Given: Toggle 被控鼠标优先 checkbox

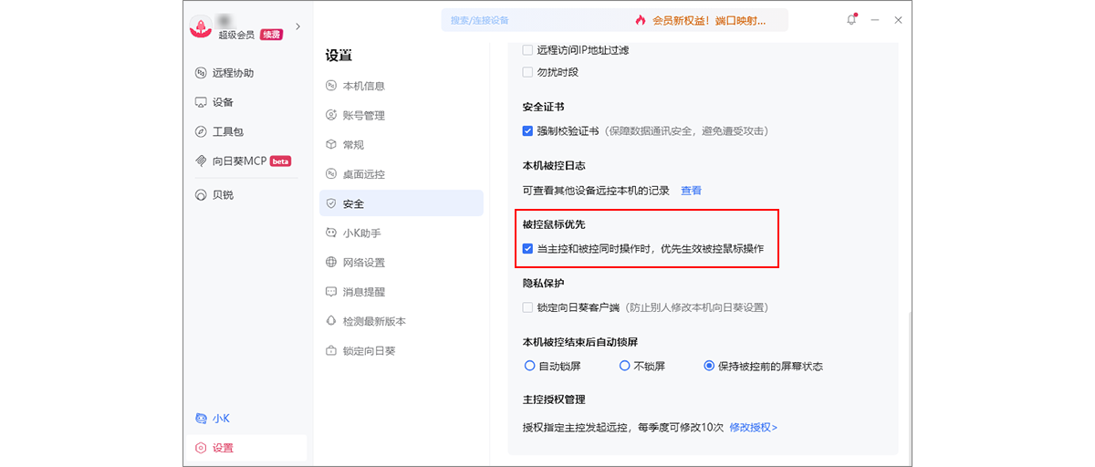Looking at the screenshot, I should tap(527, 248).
